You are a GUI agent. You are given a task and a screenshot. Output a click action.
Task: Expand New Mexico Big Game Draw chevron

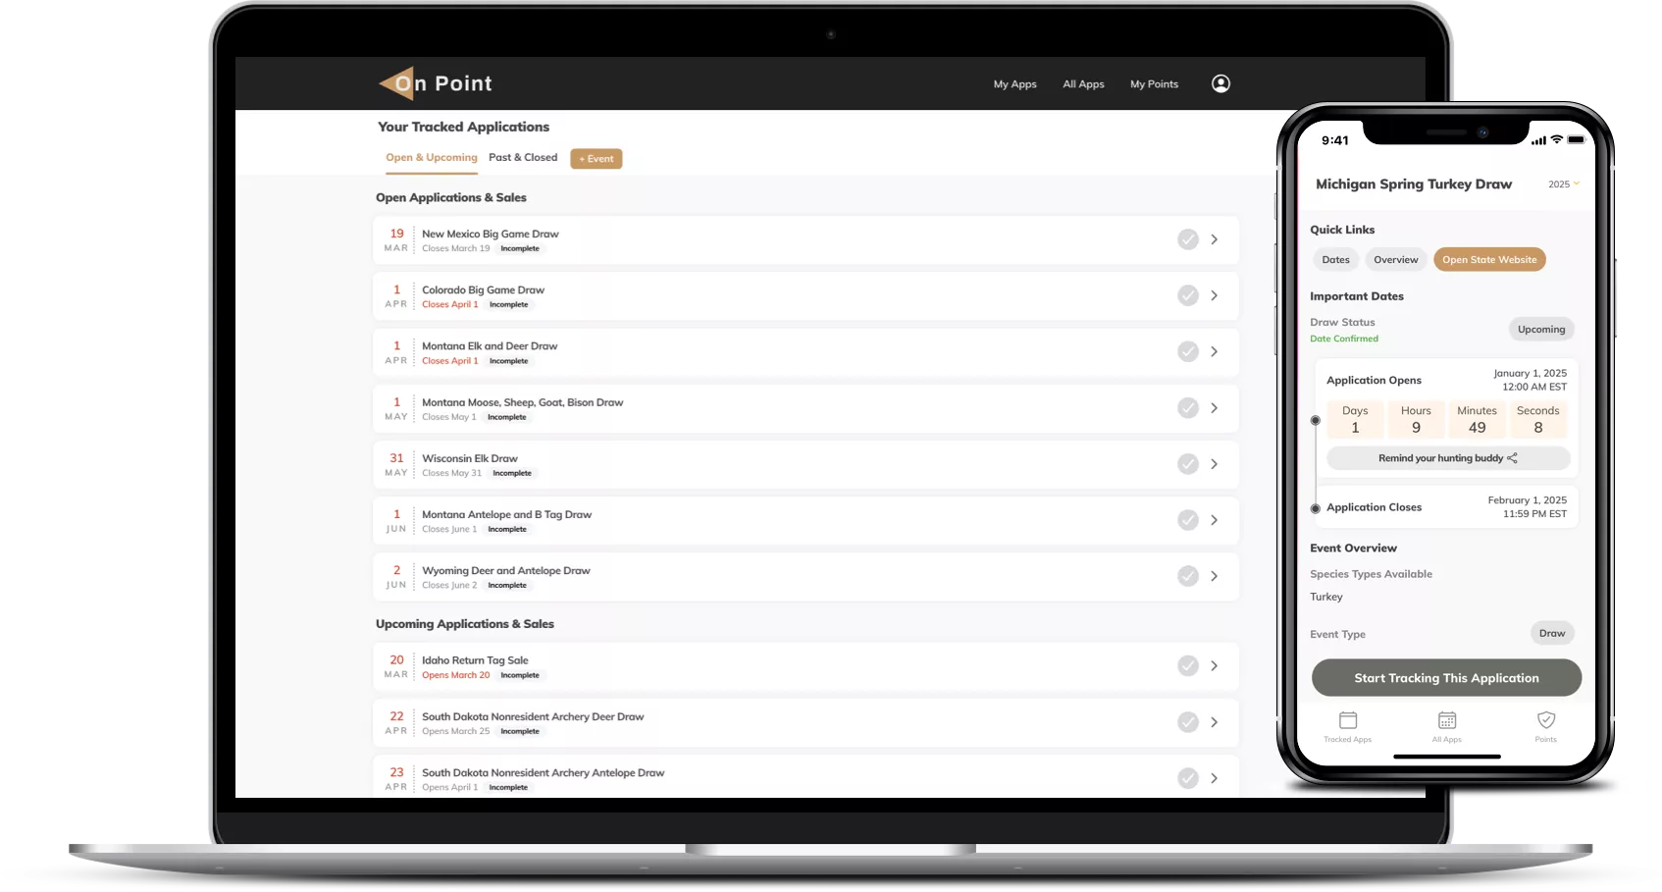click(x=1215, y=239)
